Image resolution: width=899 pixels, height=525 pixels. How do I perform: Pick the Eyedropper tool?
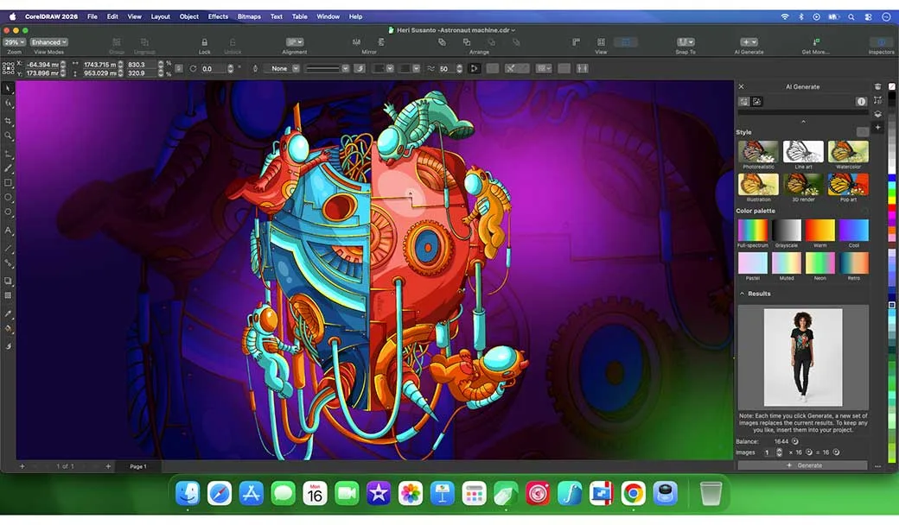click(x=8, y=313)
